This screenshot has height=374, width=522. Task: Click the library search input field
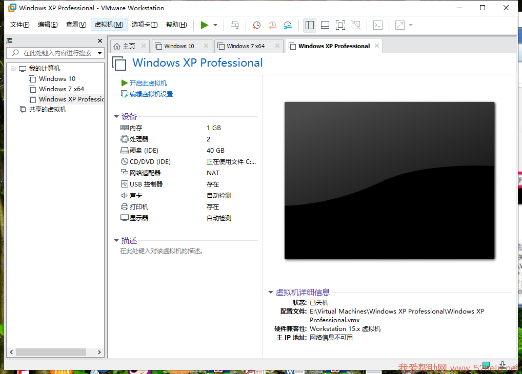click(55, 53)
